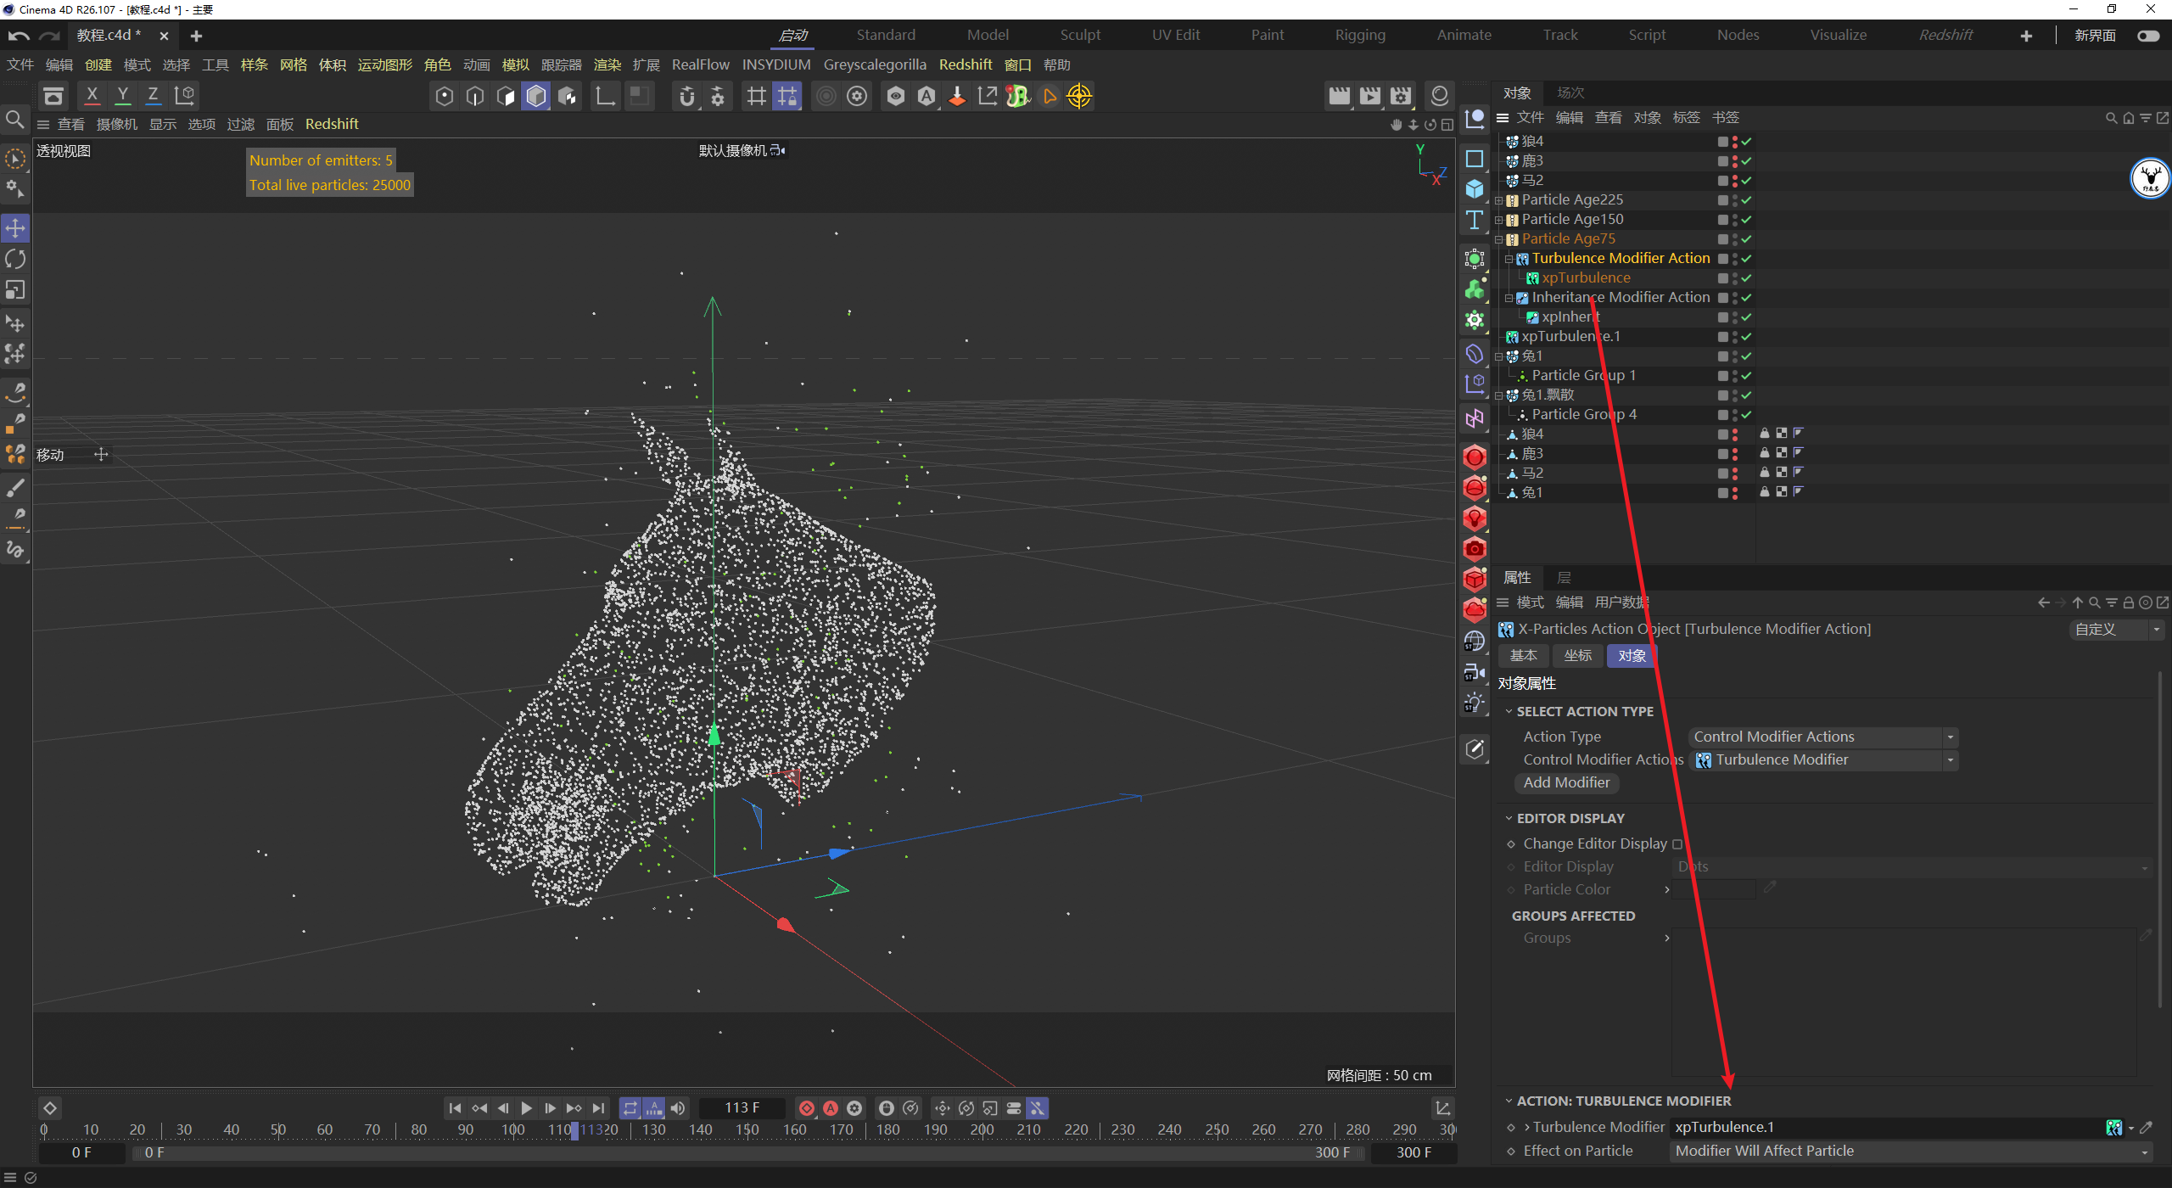Click the Add Modifier button
This screenshot has height=1188, width=2172.
coord(1566,782)
